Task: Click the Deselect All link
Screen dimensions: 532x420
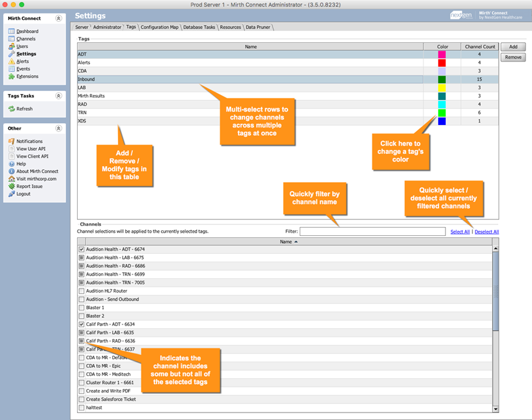Action: coord(486,232)
